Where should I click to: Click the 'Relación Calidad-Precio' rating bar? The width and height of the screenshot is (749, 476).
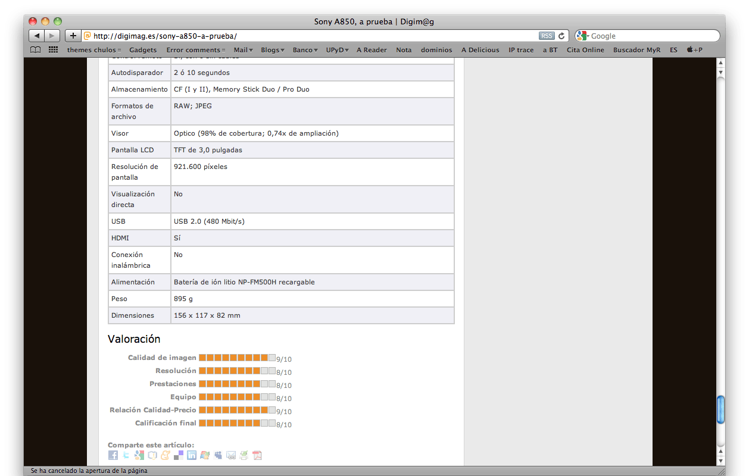(237, 410)
